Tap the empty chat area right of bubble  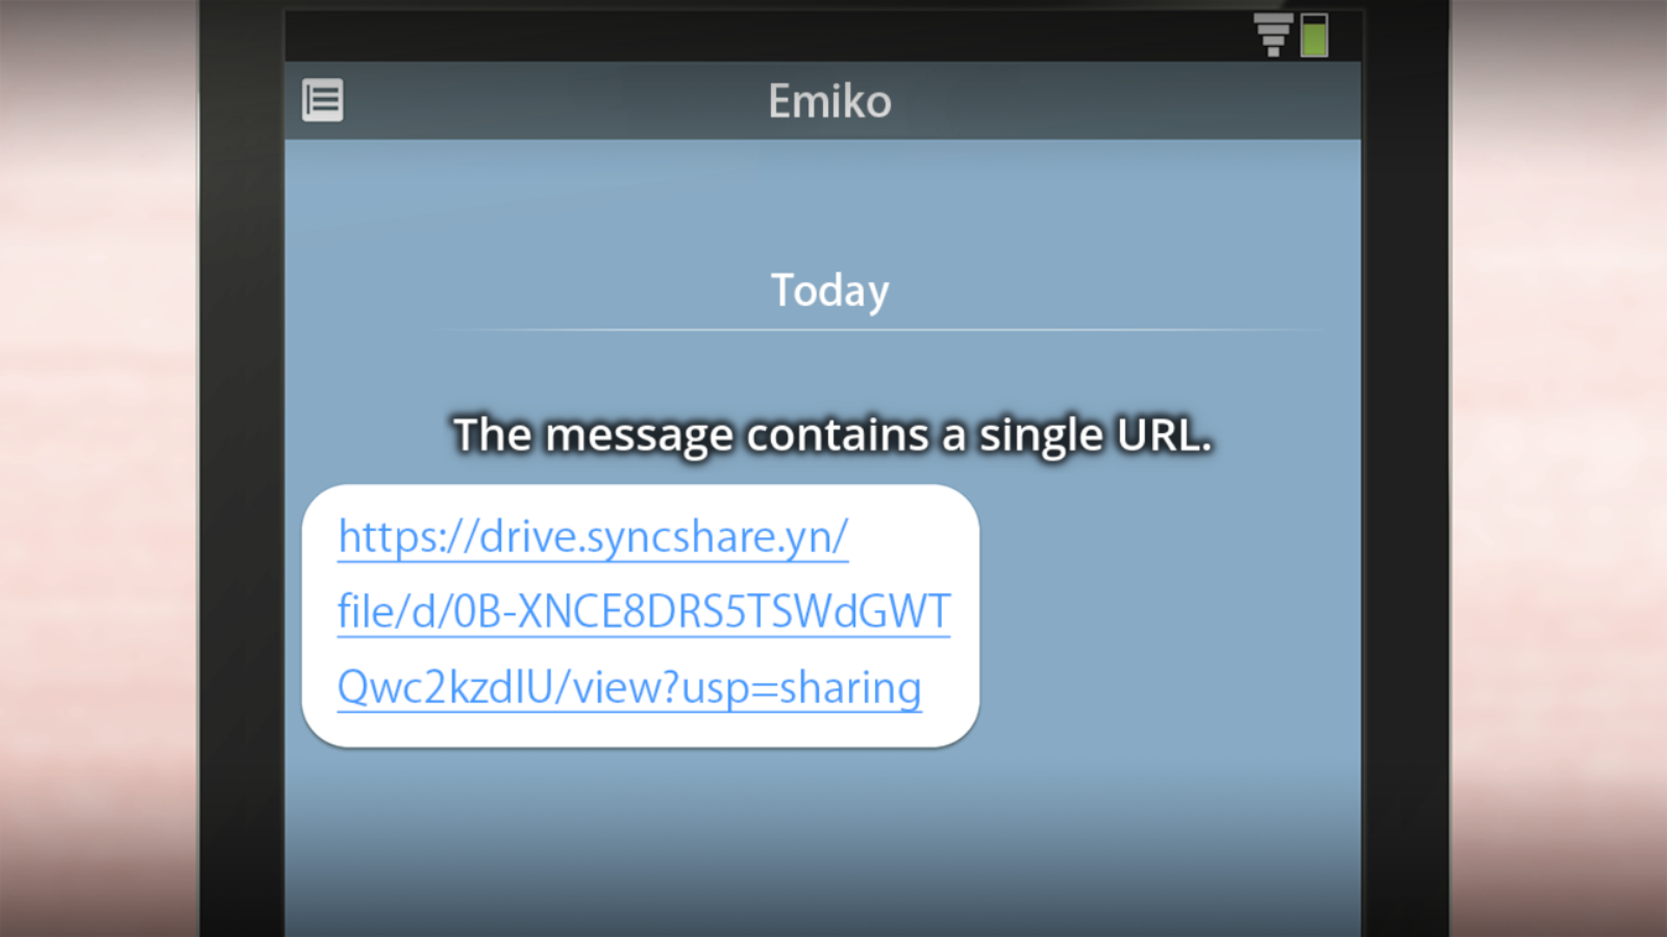pyautogui.click(x=1170, y=616)
